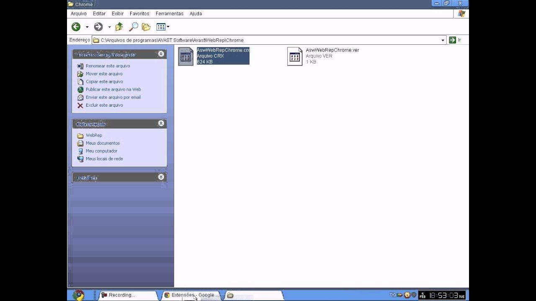
Task: Open Meus locais de rede link
Action: pyautogui.click(x=104, y=159)
